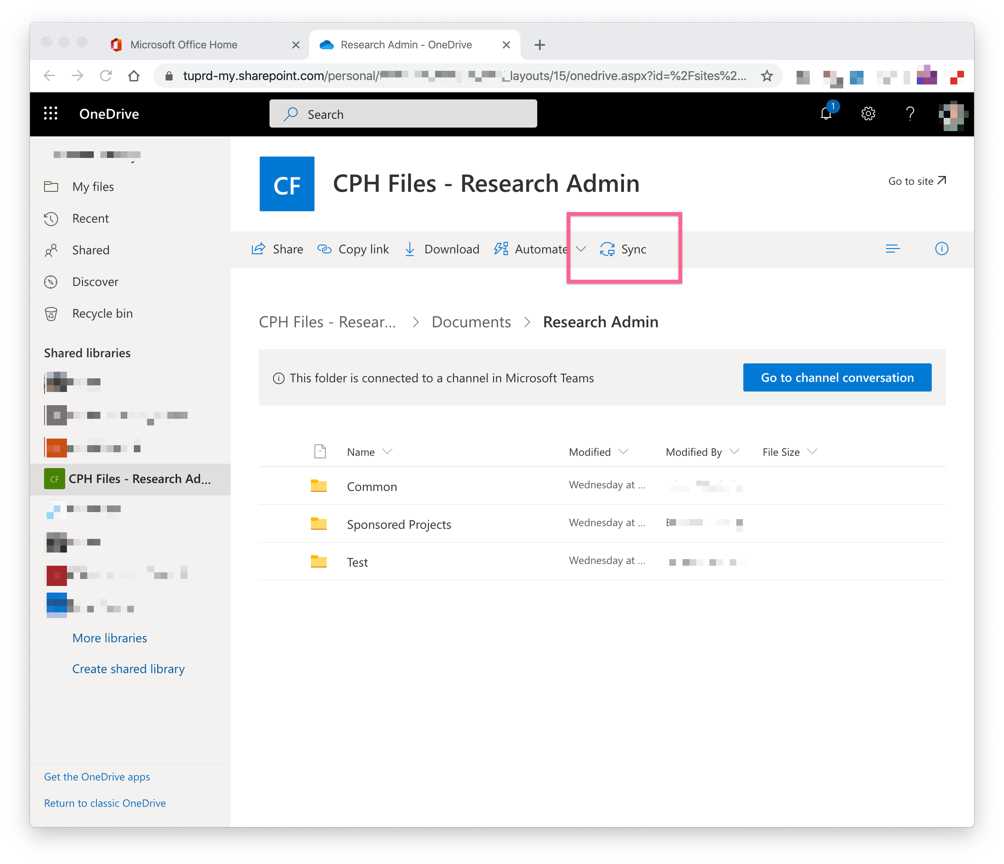Image resolution: width=1004 pixels, height=864 pixels.
Task: Click the CPH Files - Resear... breadcrumb
Action: [x=327, y=322]
